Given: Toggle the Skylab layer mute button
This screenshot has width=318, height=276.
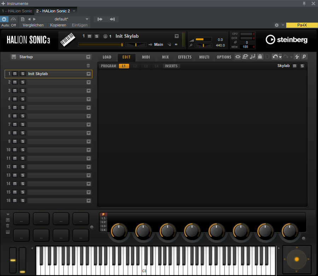Looking at the screenshot, I should click(295, 66).
